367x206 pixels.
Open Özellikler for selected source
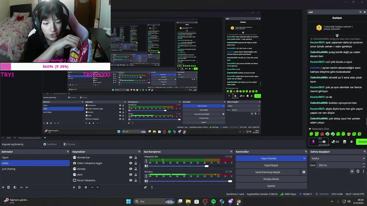pyautogui.click(x=50, y=144)
